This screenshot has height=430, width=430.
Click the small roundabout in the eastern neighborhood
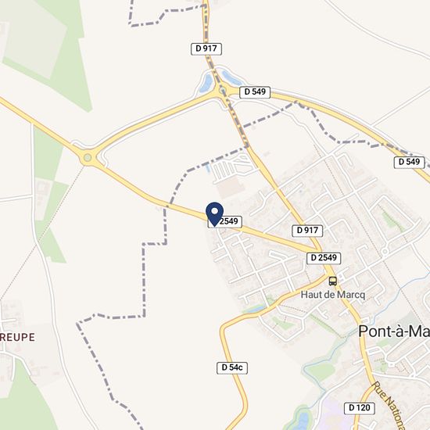click(x=385, y=252)
